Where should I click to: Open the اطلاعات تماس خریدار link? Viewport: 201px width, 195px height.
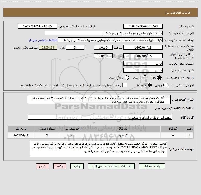[x=43, y=40]
